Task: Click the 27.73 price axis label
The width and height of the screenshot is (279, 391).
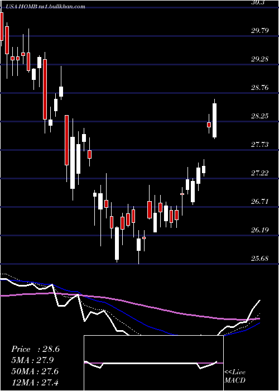Action: 261,144
